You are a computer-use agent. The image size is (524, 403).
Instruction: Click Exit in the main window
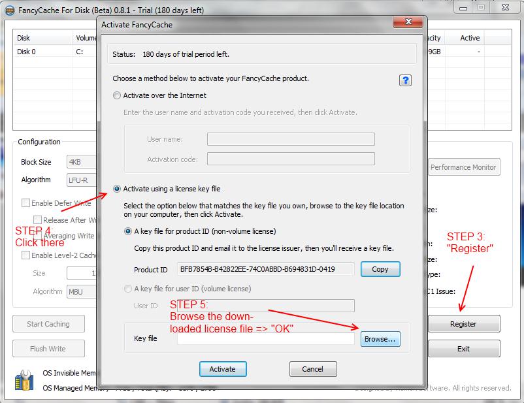[464, 349]
